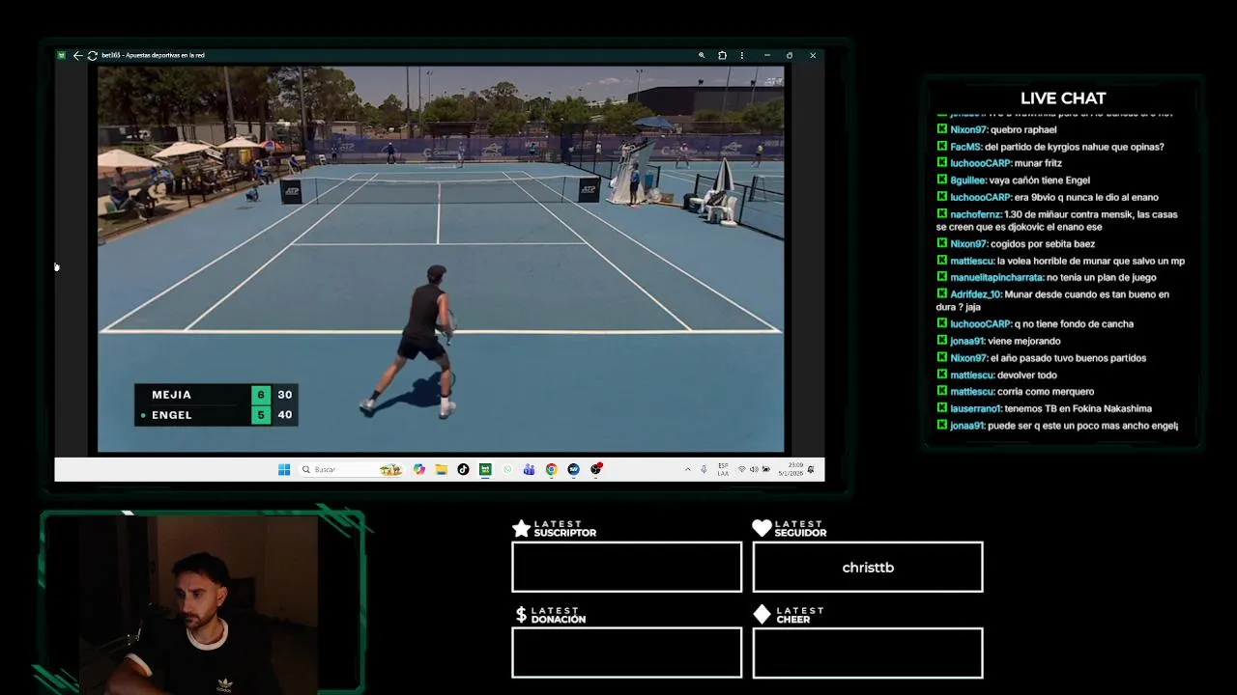Click the diamond icon by Latest Cheer
This screenshot has height=695, width=1237.
point(762,615)
